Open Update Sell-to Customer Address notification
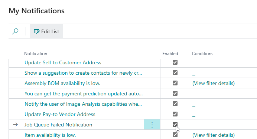257x139 pixels. pyautogui.click(x=63, y=62)
